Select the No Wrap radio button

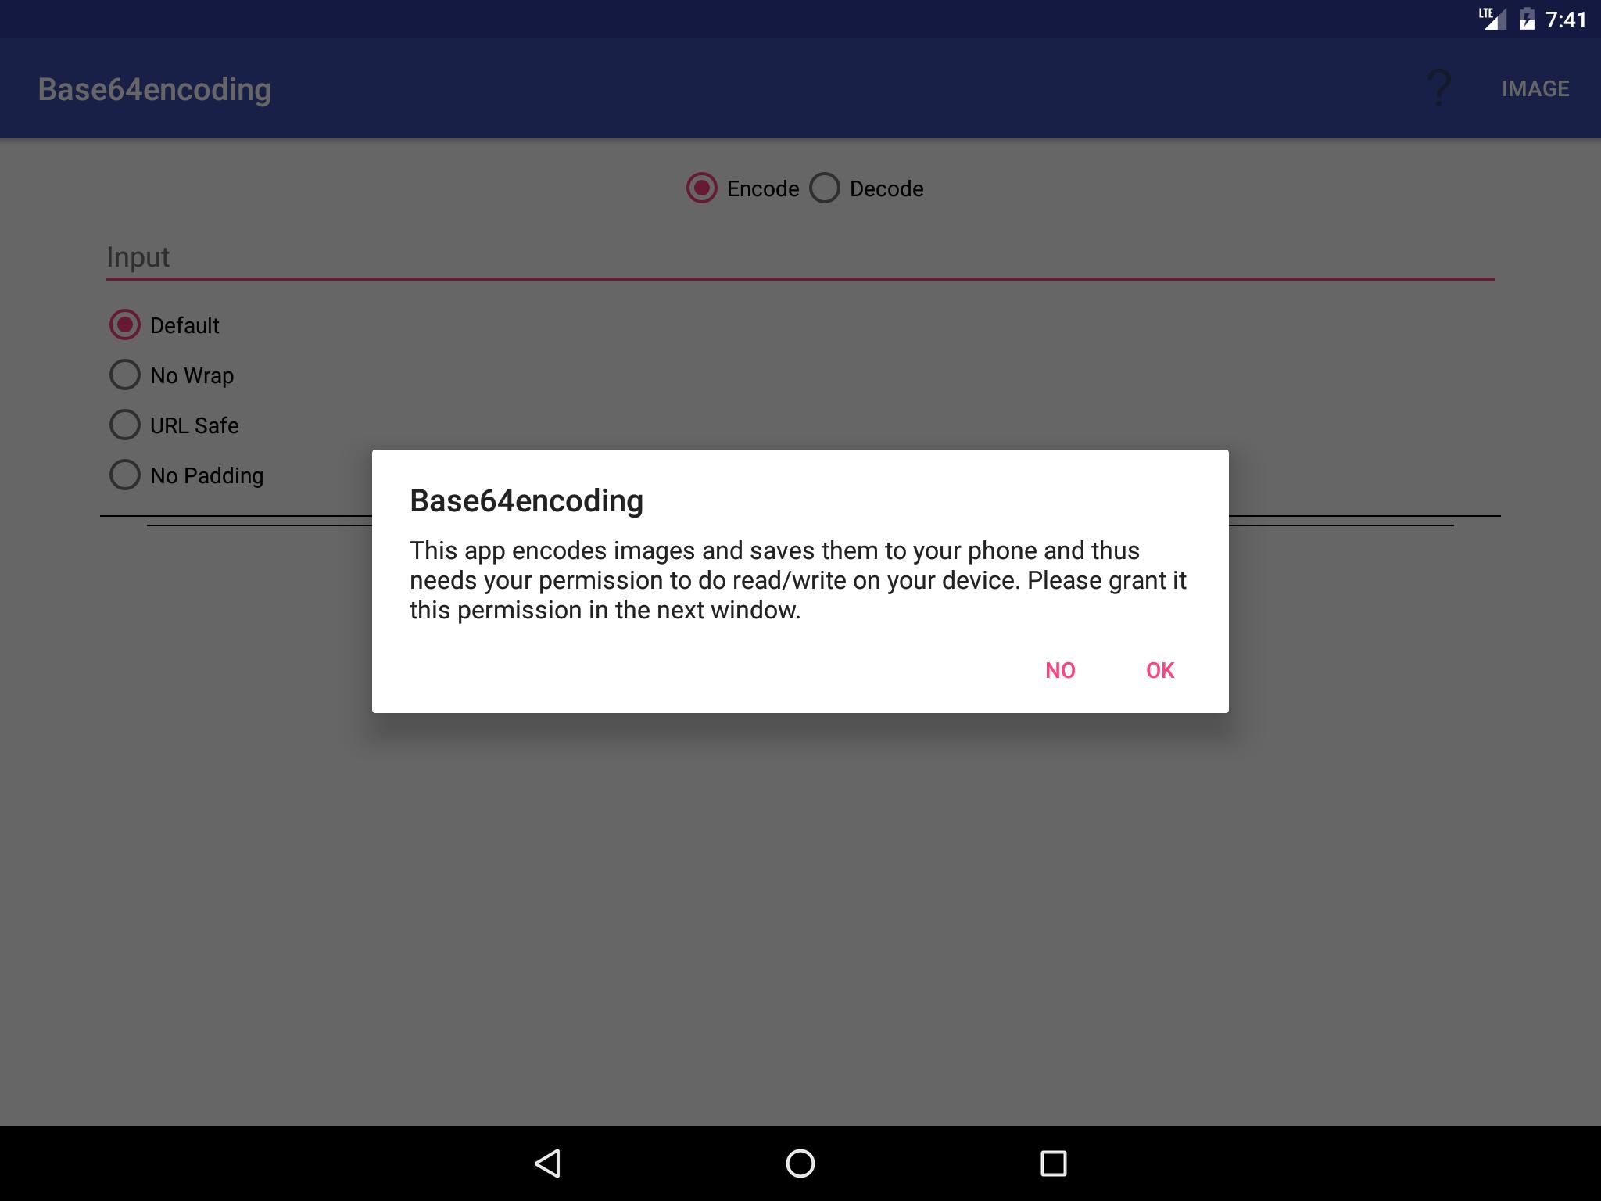pos(124,375)
